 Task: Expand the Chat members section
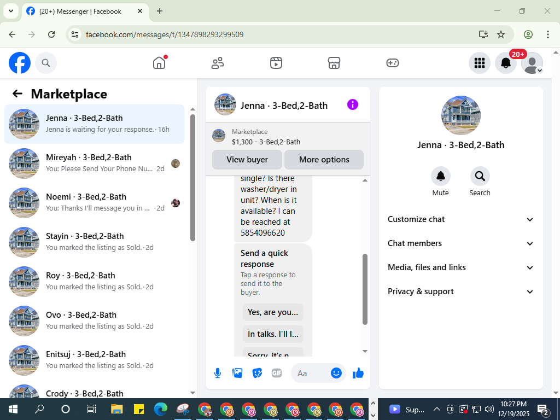tap(460, 243)
